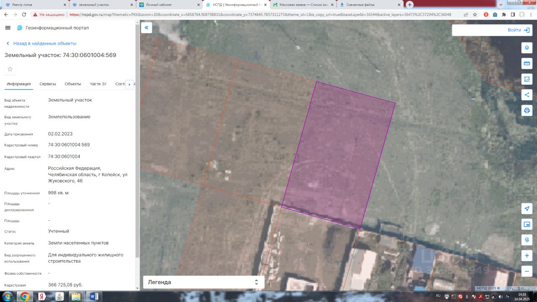Switch to the Части ЗУ tab
The height and width of the screenshot is (302, 537).
point(98,84)
